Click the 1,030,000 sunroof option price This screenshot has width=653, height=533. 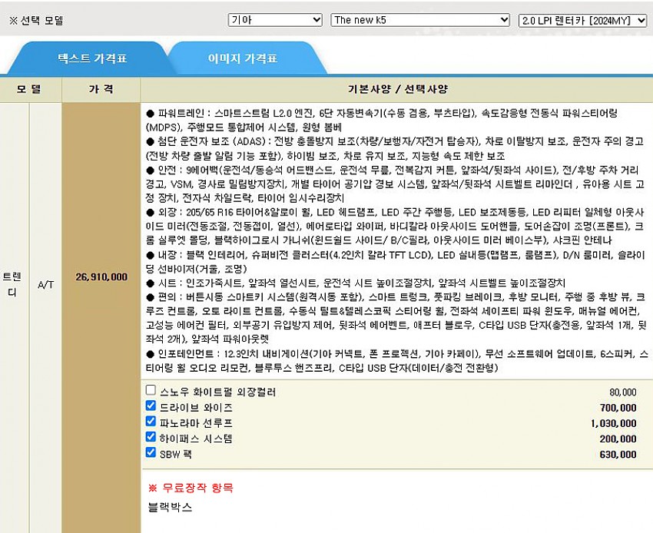613,423
